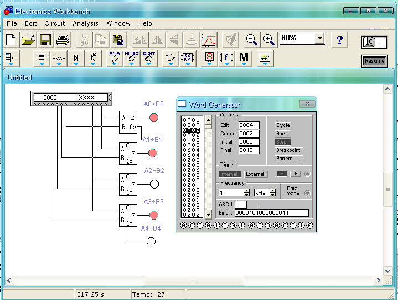Image resolution: width=398 pixels, height=300 pixels.
Task: Open the Logic Gates parts bin
Action: 170,59
